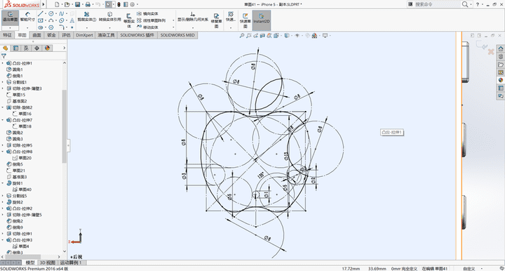Screen dimensions: 505x271
Task: Click the Rebuild traffic light icon
Action: point(119,4)
